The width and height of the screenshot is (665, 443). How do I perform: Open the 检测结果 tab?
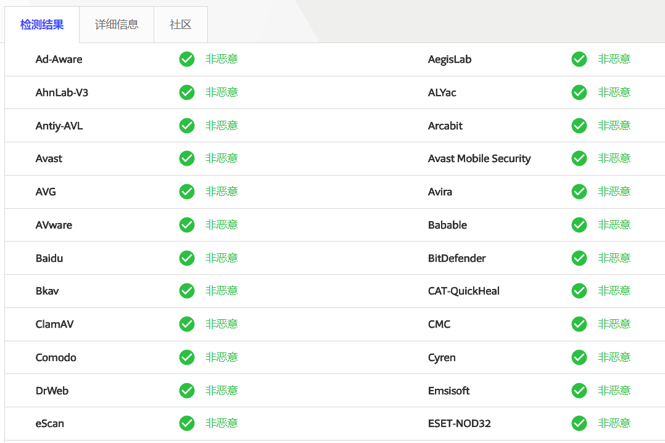pyautogui.click(x=42, y=25)
